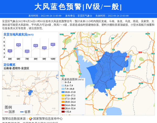Click the blue 省界 line symbol in legend
Viewport: 157px width, 123px height.
(22, 112)
